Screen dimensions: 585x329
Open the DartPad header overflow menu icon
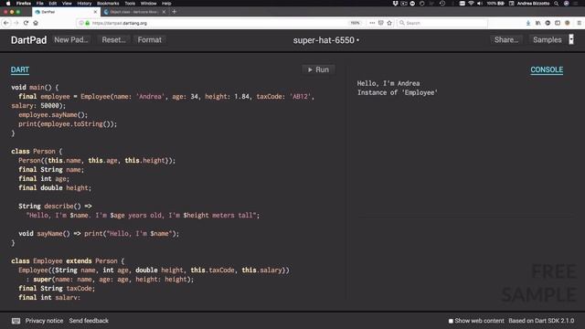click(x=571, y=39)
